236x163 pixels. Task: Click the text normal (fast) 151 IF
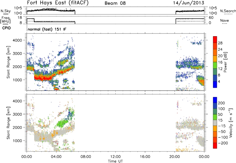pyautogui.click(x=47, y=29)
